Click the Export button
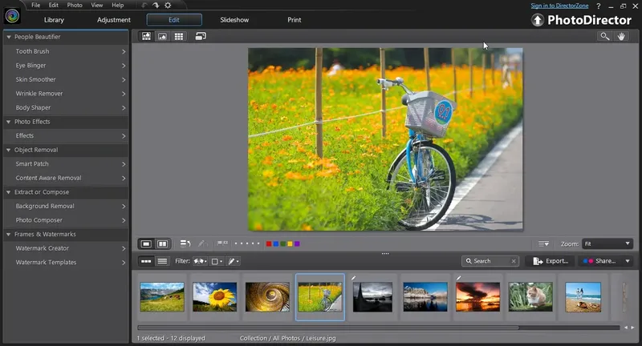The height and width of the screenshot is (346, 642). pyautogui.click(x=551, y=261)
